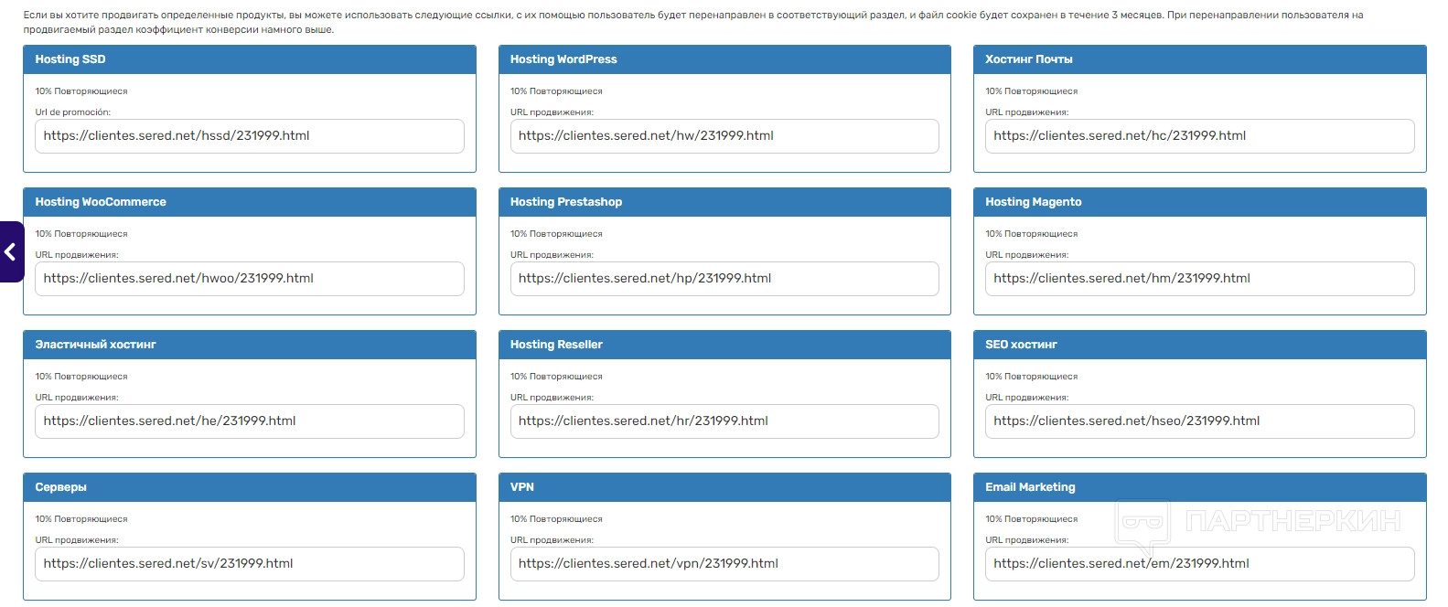The image size is (1448, 607).
Task: Select the Hosting WooCommerce promo URL field
Action: coord(250,279)
